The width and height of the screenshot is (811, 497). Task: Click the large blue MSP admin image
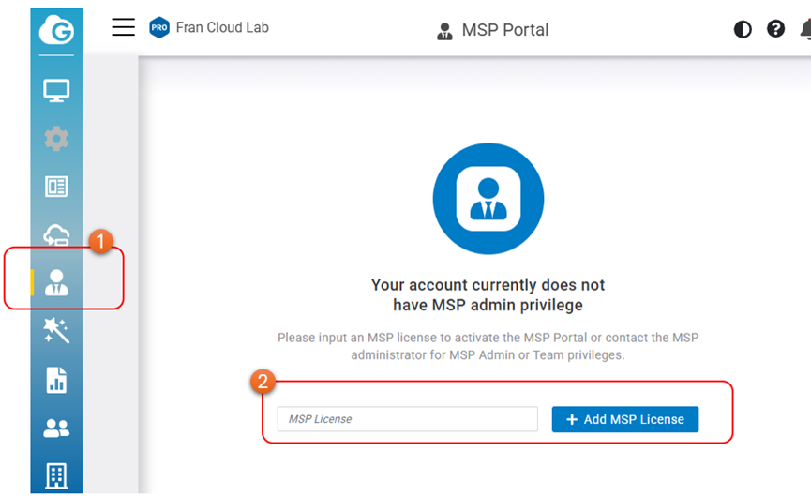pyautogui.click(x=488, y=199)
